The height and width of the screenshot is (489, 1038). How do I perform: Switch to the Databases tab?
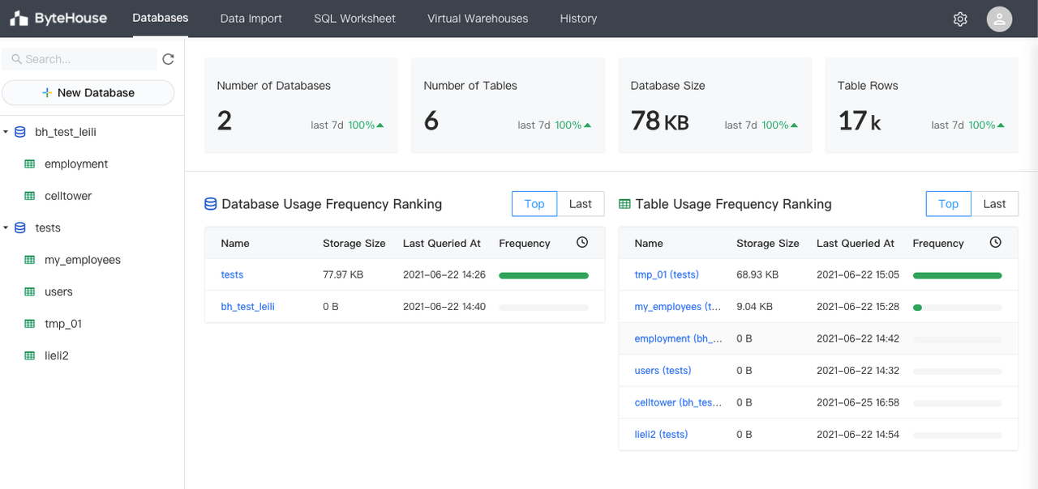click(x=161, y=18)
